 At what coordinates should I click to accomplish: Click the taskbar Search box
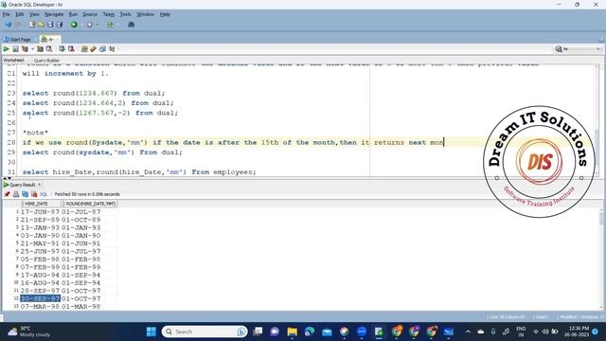205,332
